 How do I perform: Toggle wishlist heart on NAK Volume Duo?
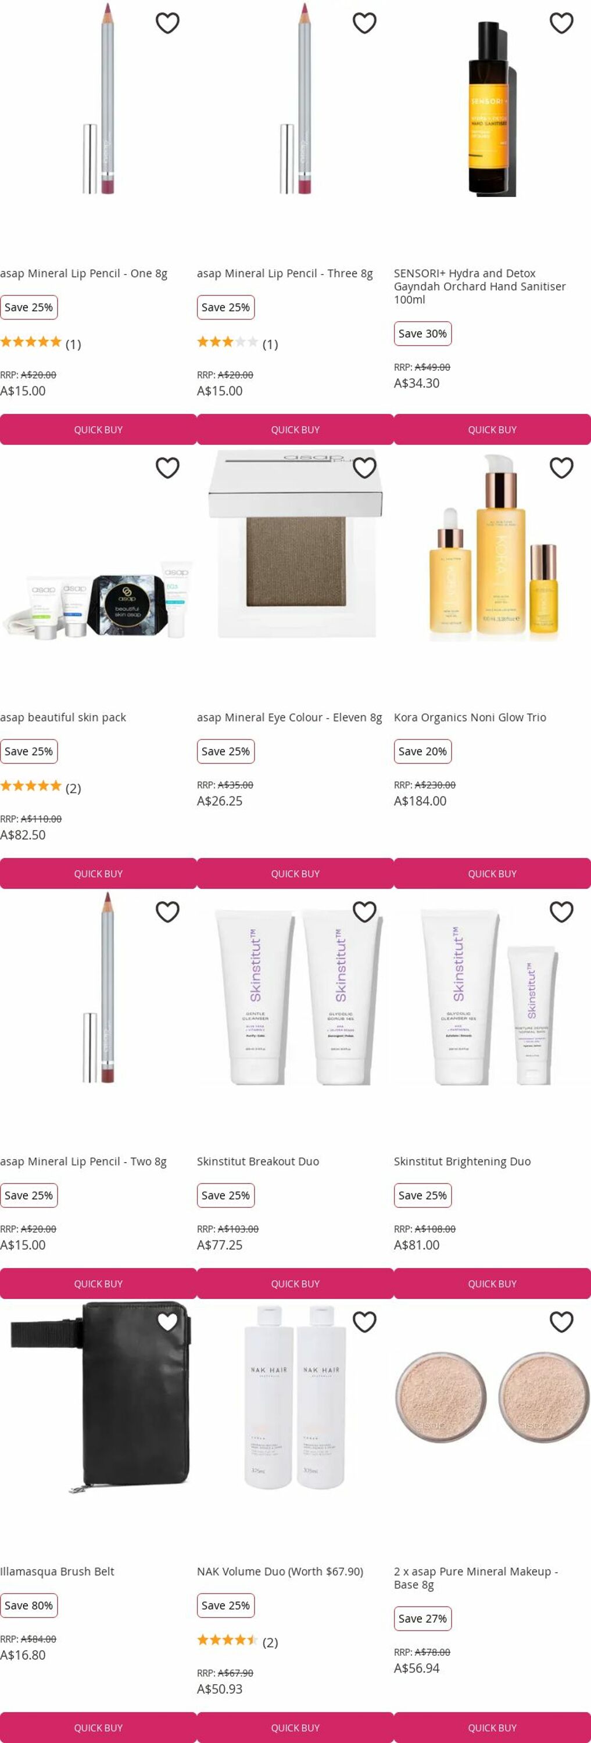coord(364,1321)
